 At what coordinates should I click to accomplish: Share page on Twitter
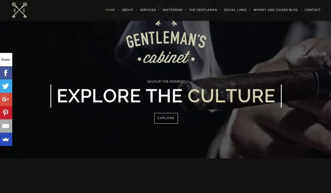point(6,86)
